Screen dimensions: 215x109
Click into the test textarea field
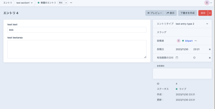coord(77,49)
